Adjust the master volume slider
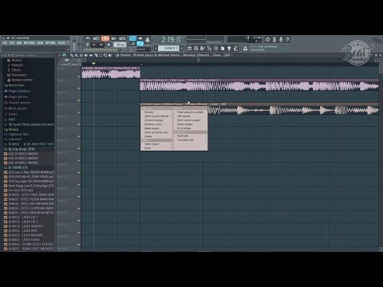The image size is (383, 287). [74, 43]
